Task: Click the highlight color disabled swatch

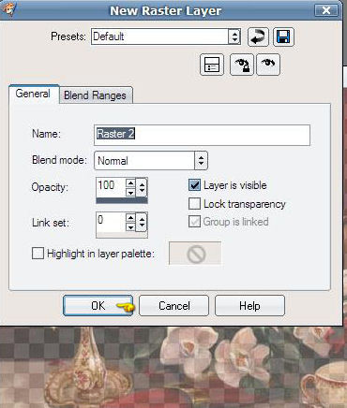Action: coord(195,254)
